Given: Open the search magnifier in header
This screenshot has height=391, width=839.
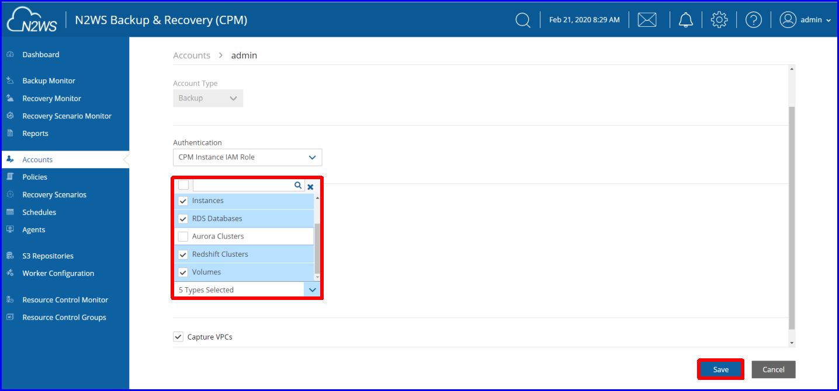Looking at the screenshot, I should (x=522, y=20).
